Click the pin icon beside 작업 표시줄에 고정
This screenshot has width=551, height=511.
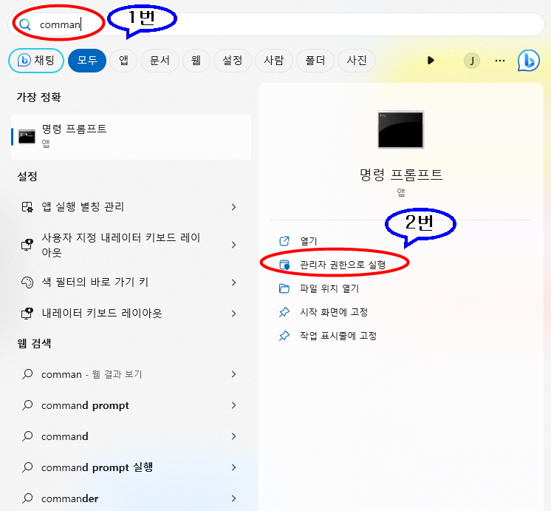284,336
